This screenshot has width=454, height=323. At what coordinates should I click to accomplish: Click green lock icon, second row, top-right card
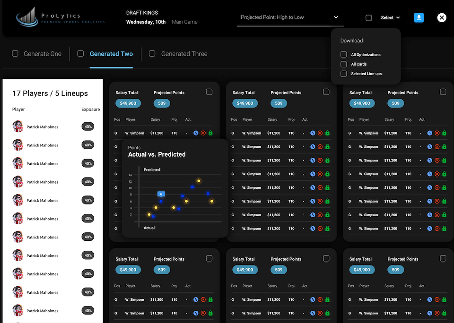445,146
